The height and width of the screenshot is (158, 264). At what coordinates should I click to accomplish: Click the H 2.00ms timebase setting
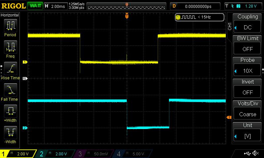[x=55, y=6]
